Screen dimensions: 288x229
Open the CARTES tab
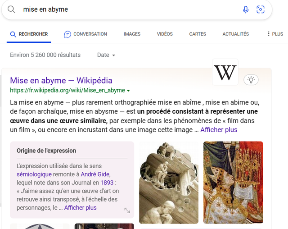click(198, 34)
